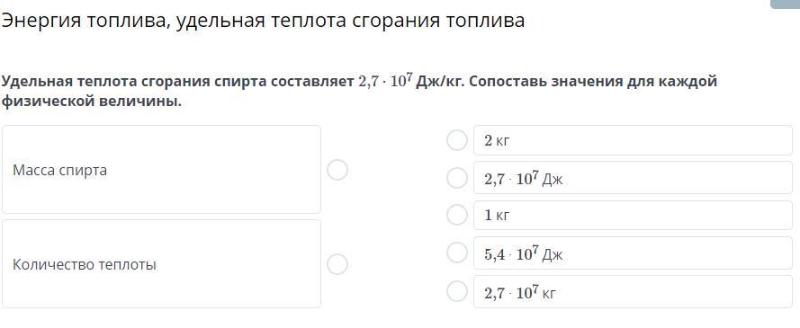Click the words физической величины in the question
This screenshot has width=800, height=328.
(91, 102)
